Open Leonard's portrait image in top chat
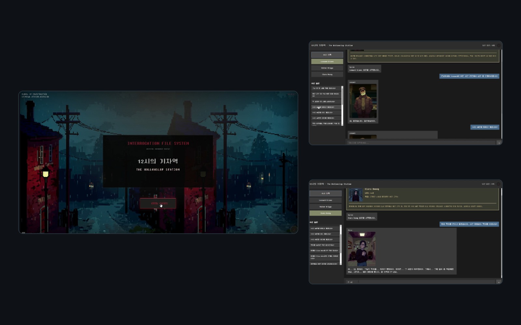Image resolution: width=521 pixels, height=325 pixels. point(363,101)
